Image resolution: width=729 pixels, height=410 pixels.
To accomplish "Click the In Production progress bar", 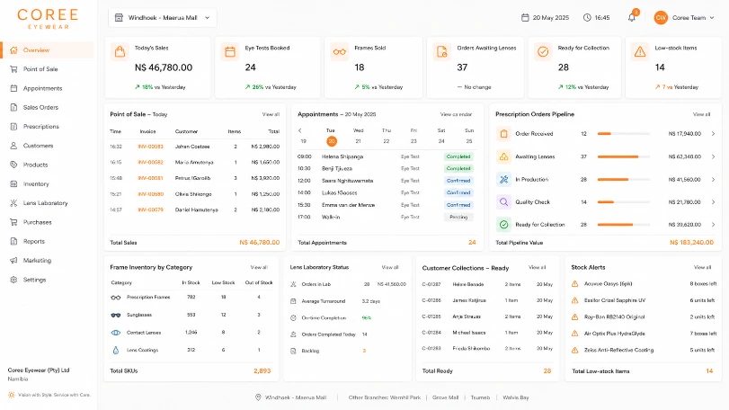I will [624, 180].
